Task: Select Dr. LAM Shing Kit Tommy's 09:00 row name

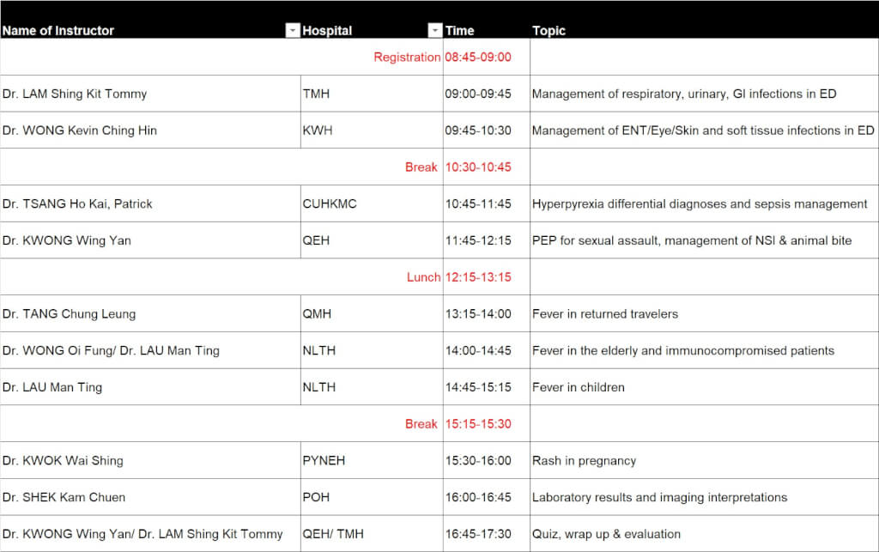Action: [75, 94]
